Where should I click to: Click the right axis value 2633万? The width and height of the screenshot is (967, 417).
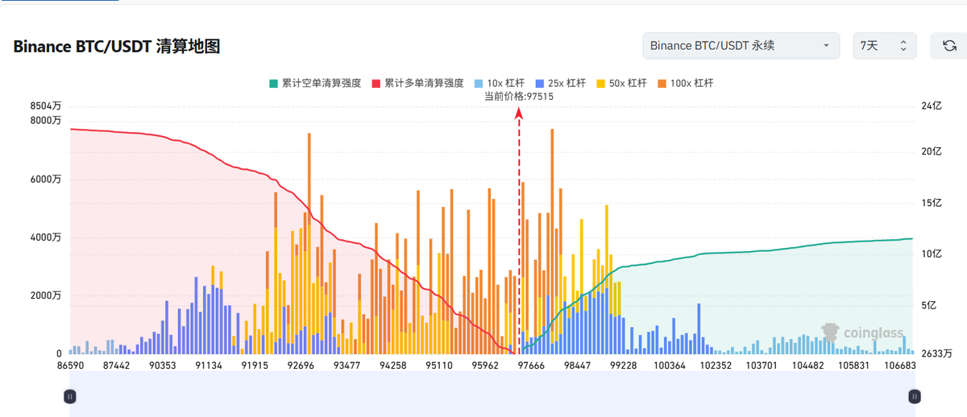pyautogui.click(x=936, y=353)
